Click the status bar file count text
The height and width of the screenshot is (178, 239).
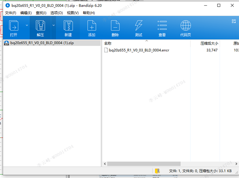click(x=200, y=171)
